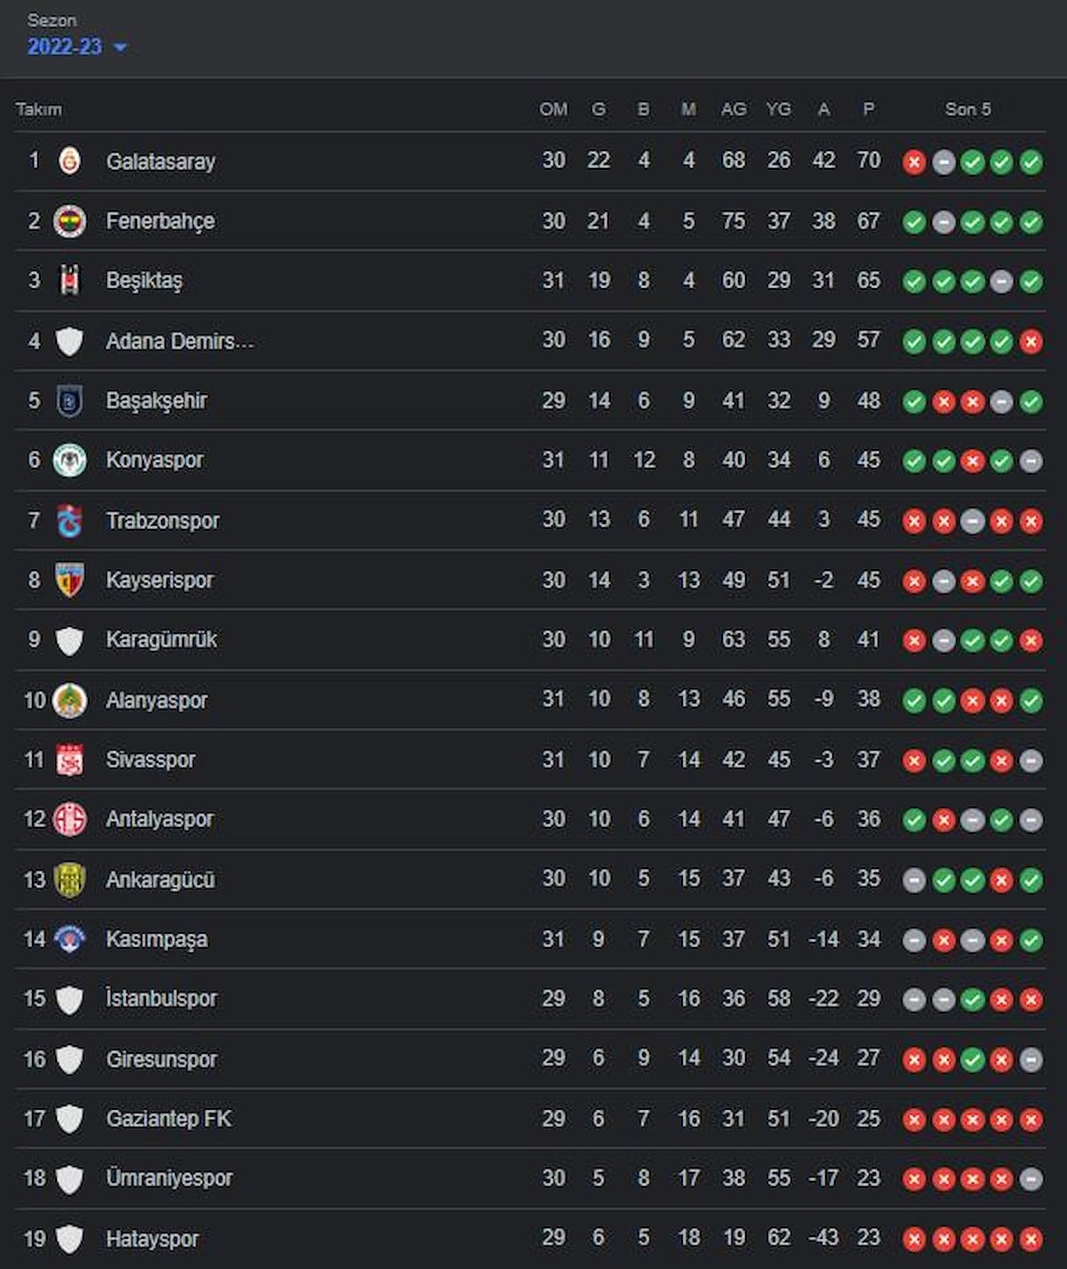Click the 'Takım' column header

coord(38,109)
